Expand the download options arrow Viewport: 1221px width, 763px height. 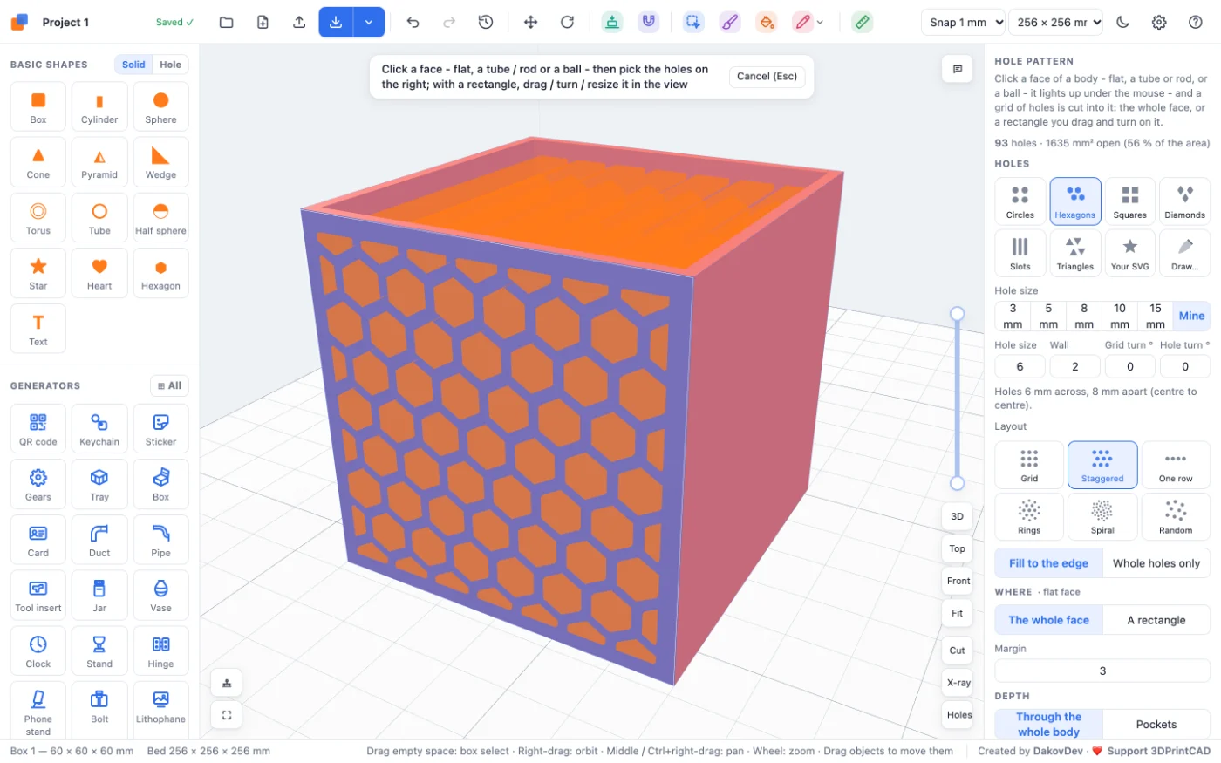pyautogui.click(x=369, y=23)
